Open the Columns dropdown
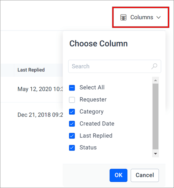 [140, 17]
